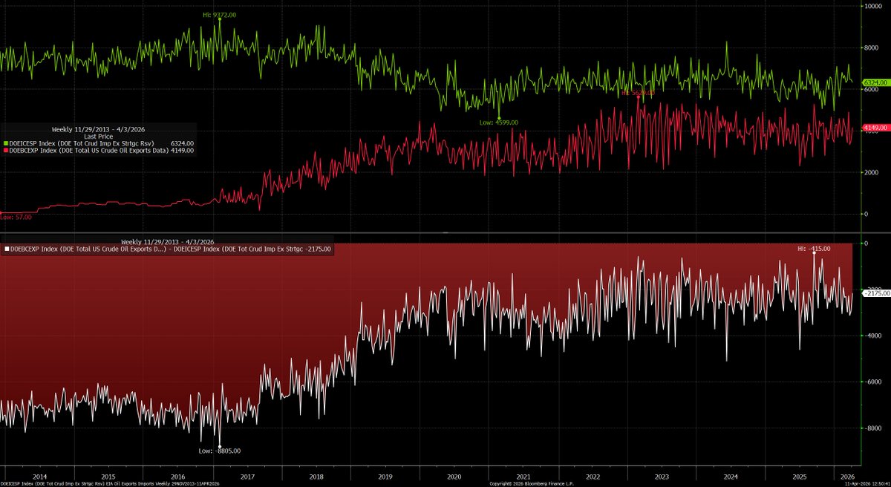Click the 2000 label on the upper axis
891x487 pixels.
point(871,172)
